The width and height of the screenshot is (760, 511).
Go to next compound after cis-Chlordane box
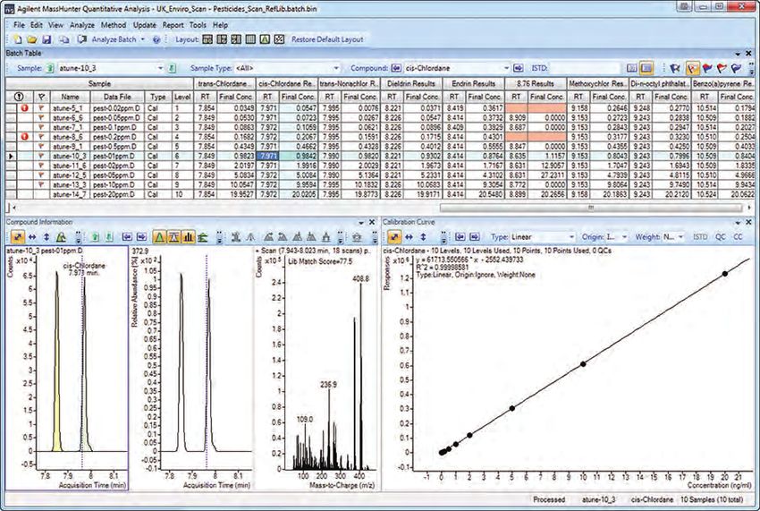click(518, 68)
